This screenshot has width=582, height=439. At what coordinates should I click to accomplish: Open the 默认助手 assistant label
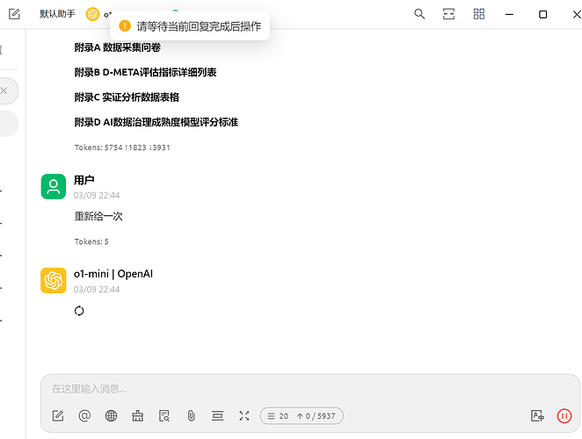coord(57,14)
